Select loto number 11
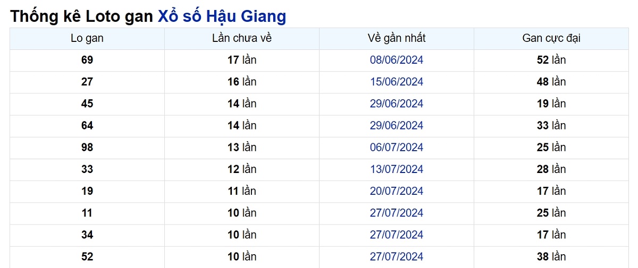The height and width of the screenshot is (268, 638). (x=87, y=213)
